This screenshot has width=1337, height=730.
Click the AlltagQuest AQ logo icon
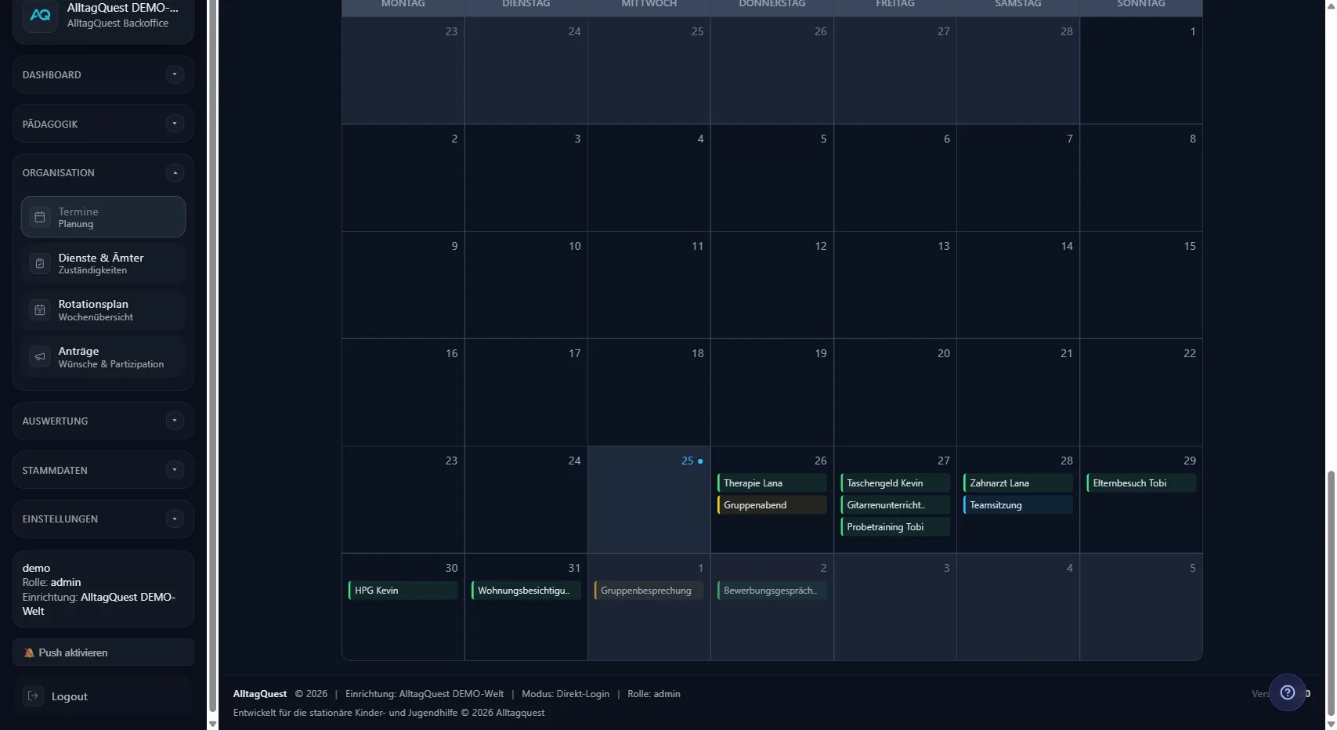(40, 14)
